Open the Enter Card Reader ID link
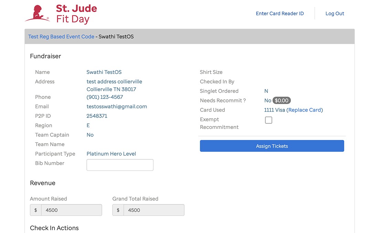Viewport: 392px width, 233px height. (280, 13)
